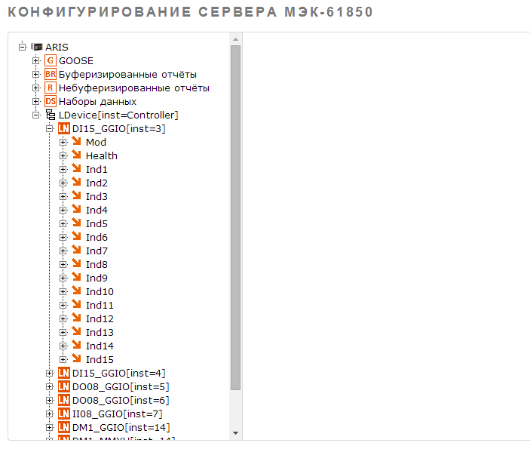Expand the DO08_GGIO[inst=5] node
Image resolution: width=530 pixels, height=449 pixels.
point(49,386)
